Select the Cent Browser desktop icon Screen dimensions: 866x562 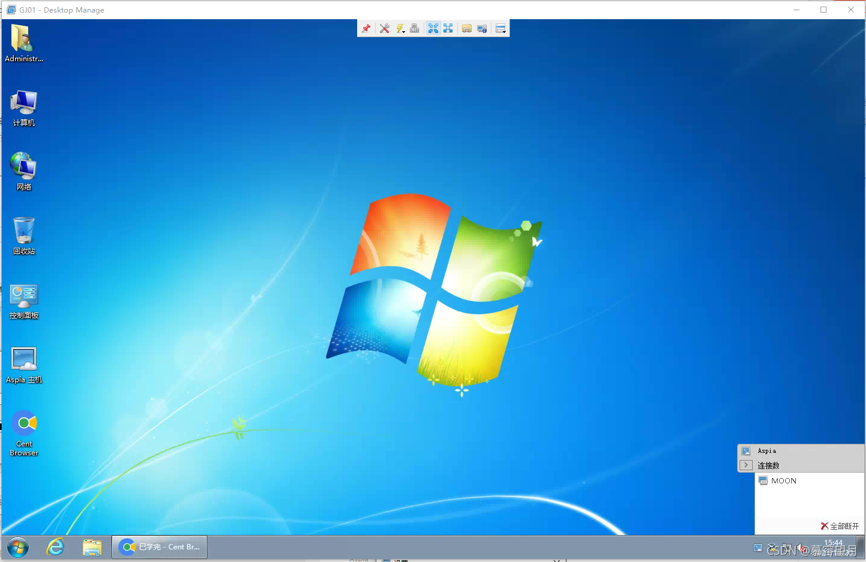[24, 433]
